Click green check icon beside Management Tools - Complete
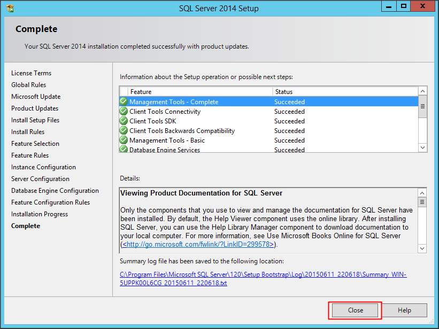Image resolution: width=439 pixels, height=329 pixels. (124, 102)
